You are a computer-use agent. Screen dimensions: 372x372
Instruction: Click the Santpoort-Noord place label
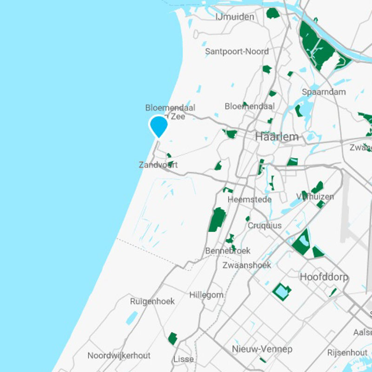[x=237, y=52]
